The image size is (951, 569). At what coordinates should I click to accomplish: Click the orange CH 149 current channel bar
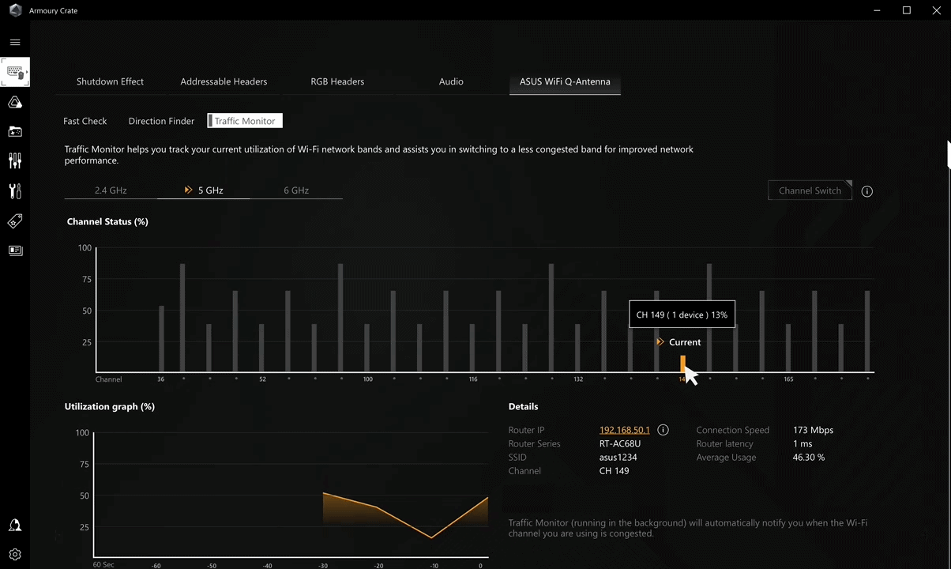[683, 364]
